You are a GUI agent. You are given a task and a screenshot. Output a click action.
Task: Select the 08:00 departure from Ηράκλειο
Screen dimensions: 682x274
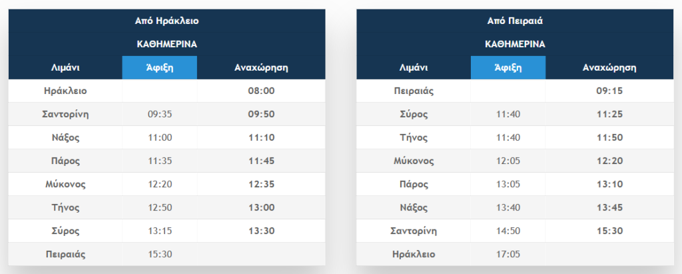(261, 91)
